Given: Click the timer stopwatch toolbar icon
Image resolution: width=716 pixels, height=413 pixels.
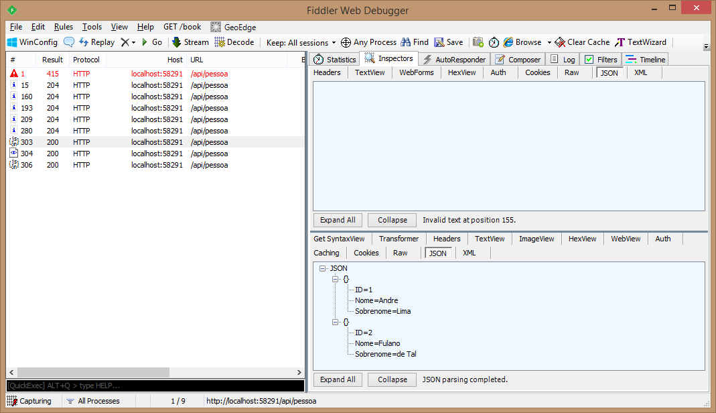Looking at the screenshot, I should point(494,42).
